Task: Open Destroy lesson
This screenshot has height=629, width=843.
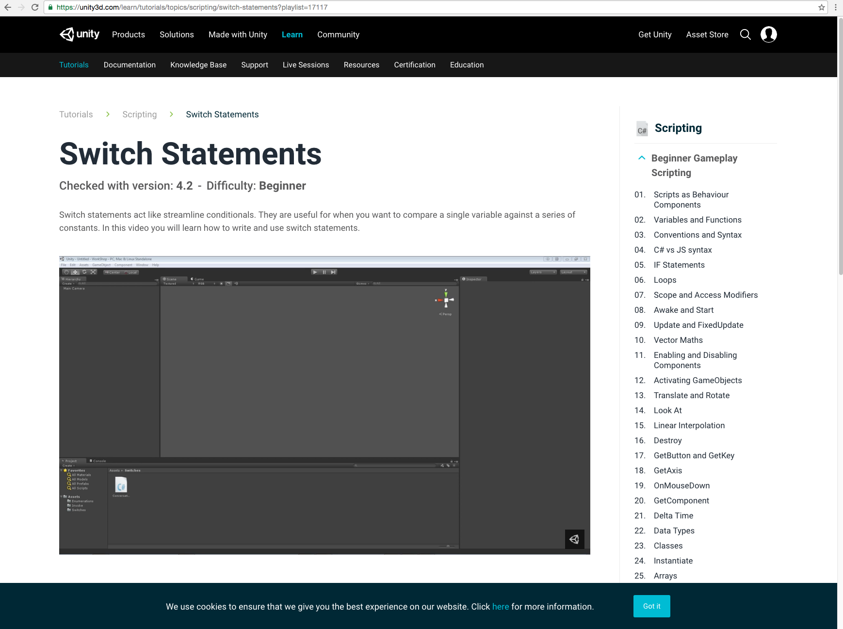Action: tap(668, 440)
